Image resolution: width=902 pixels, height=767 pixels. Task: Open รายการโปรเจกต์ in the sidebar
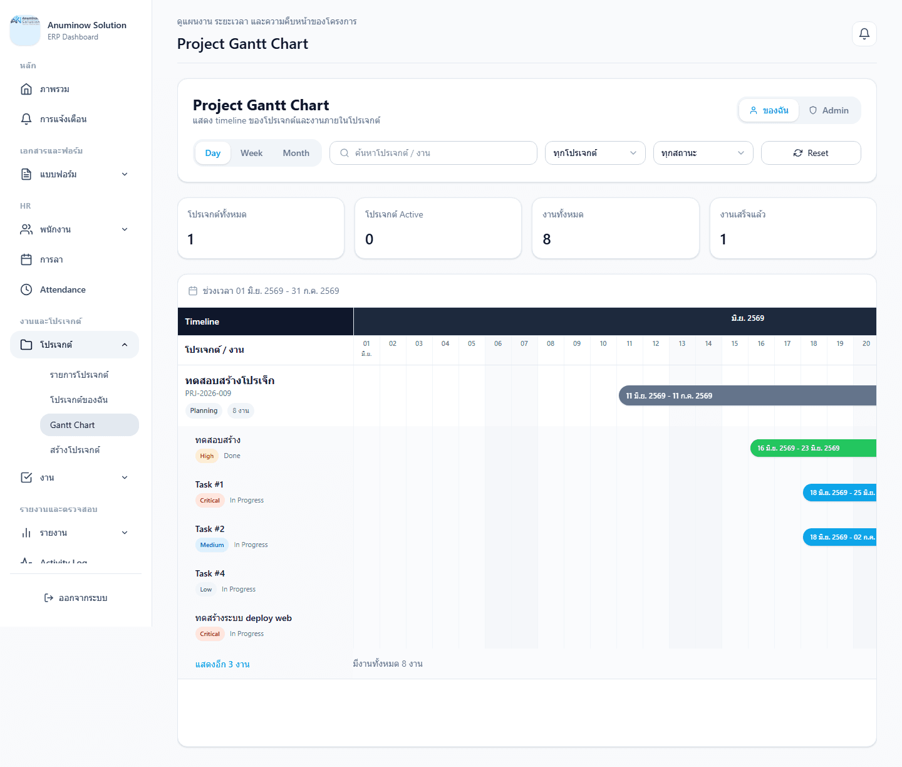click(x=90, y=375)
